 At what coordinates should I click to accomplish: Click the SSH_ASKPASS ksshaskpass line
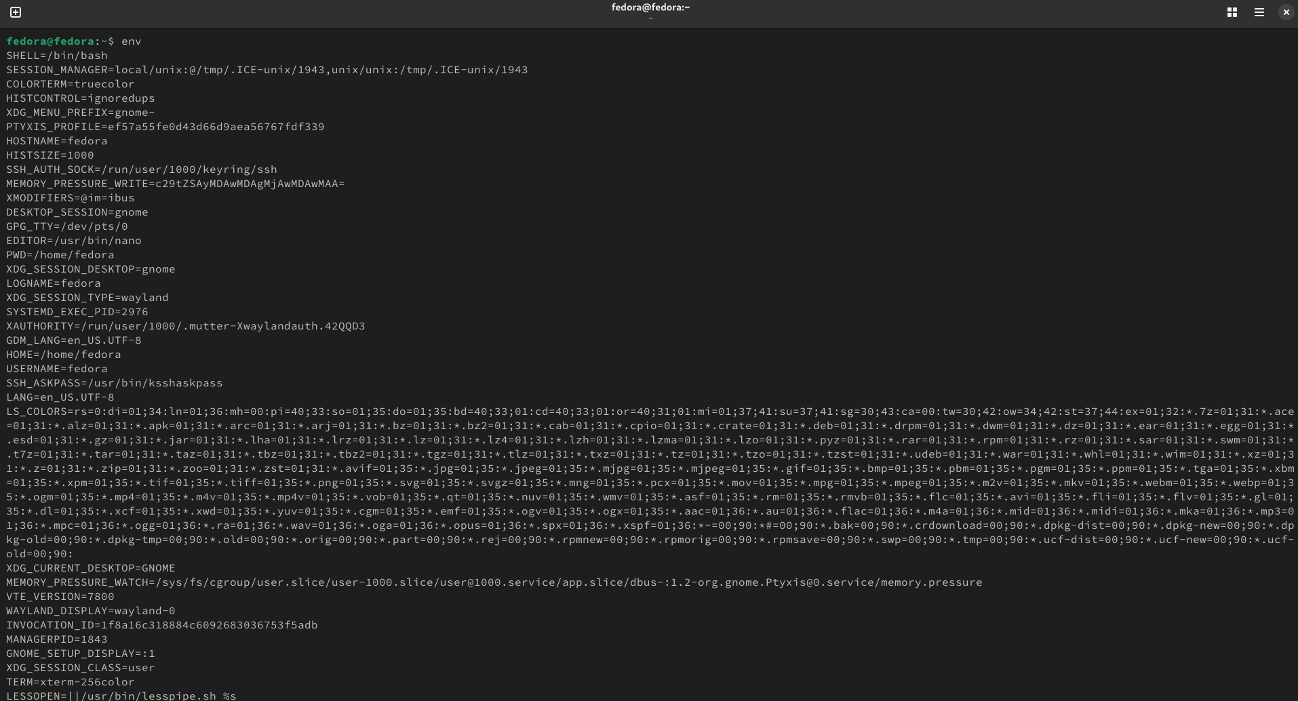114,383
